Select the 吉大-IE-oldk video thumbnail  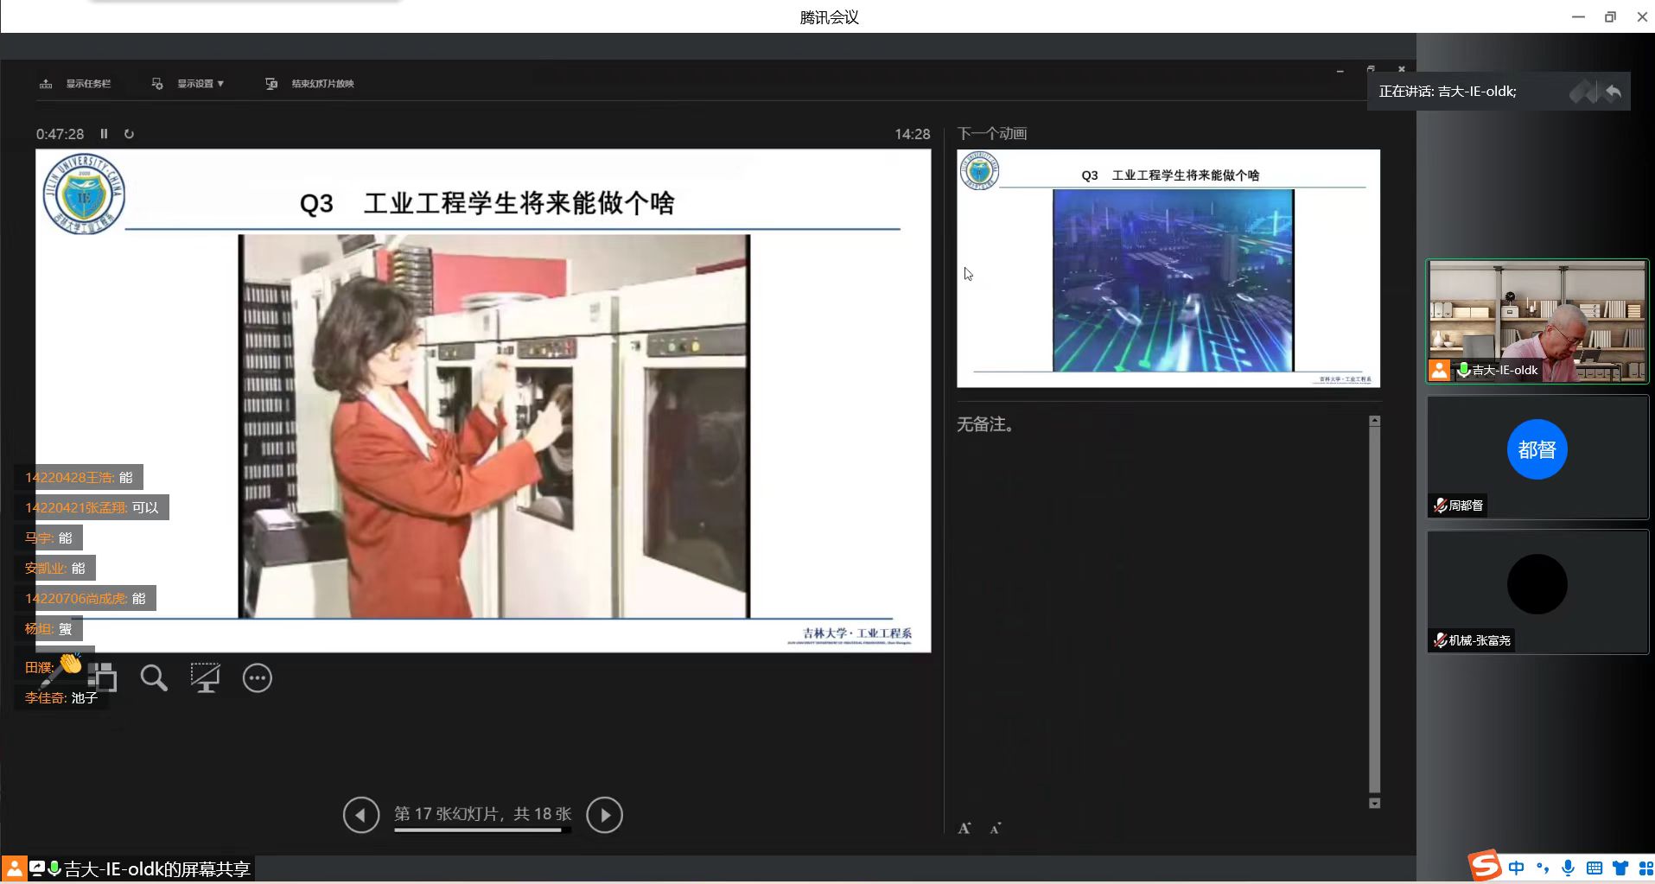coord(1537,321)
